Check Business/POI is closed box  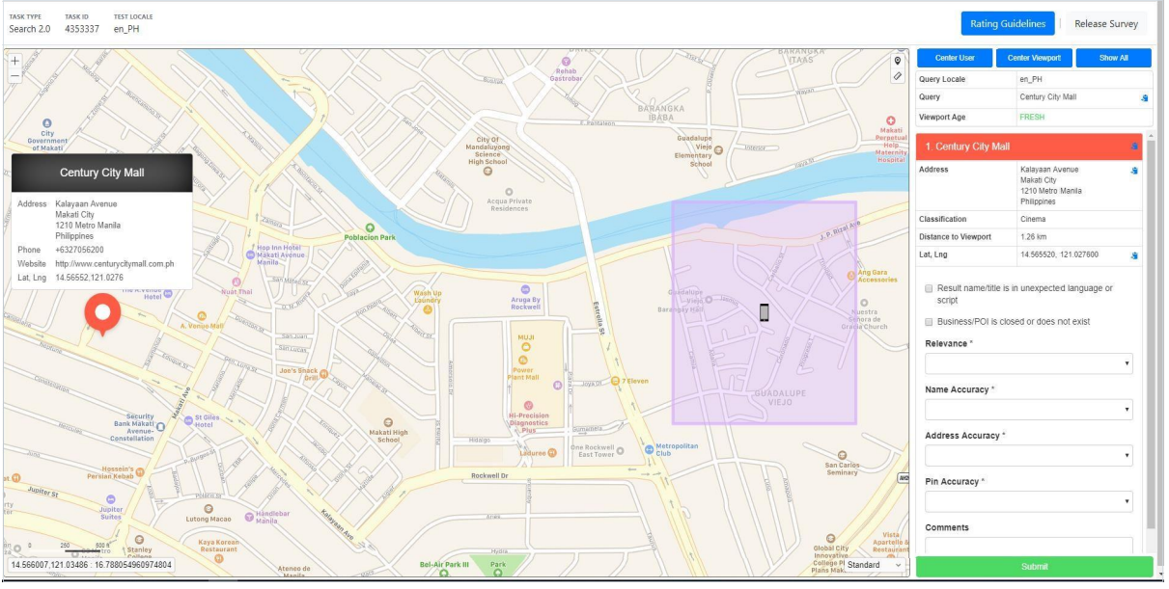[x=929, y=321]
